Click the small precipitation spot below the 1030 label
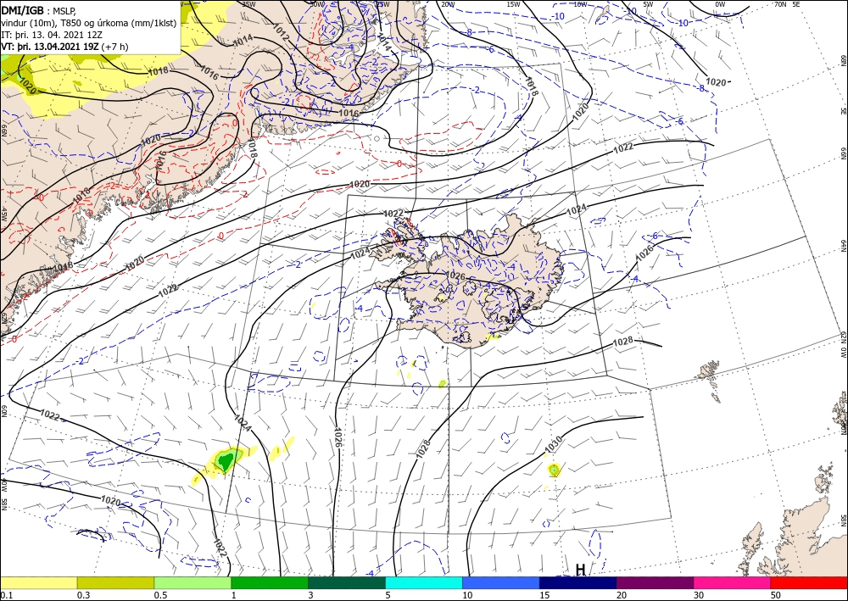The image size is (848, 601). click(x=553, y=470)
